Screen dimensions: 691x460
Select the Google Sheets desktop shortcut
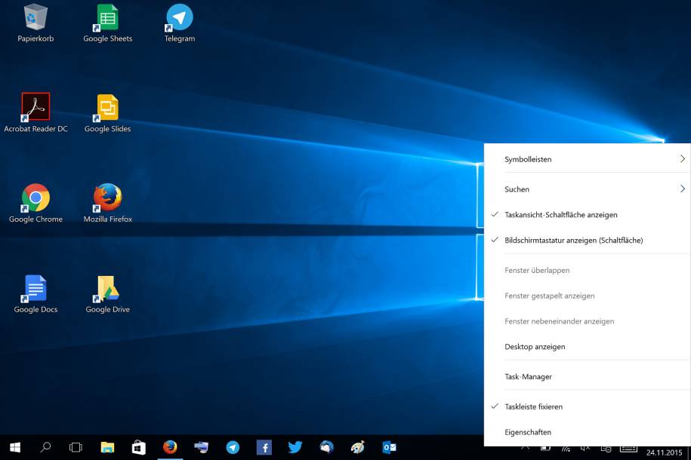tap(107, 23)
